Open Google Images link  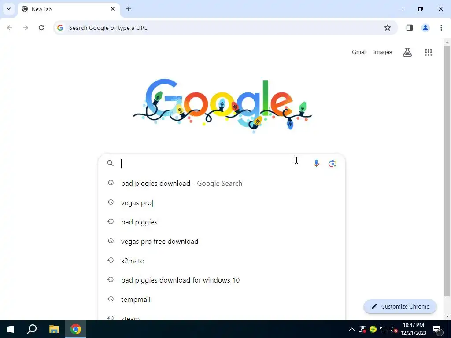[x=383, y=52]
